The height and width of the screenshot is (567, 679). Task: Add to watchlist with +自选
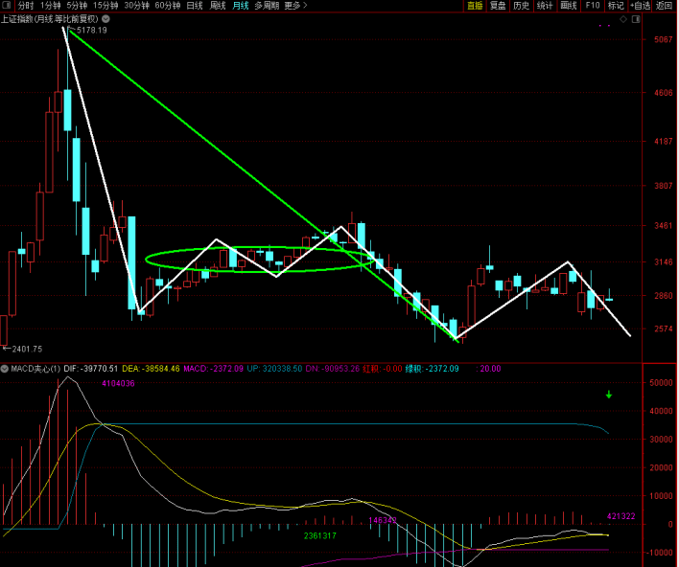(x=640, y=6)
